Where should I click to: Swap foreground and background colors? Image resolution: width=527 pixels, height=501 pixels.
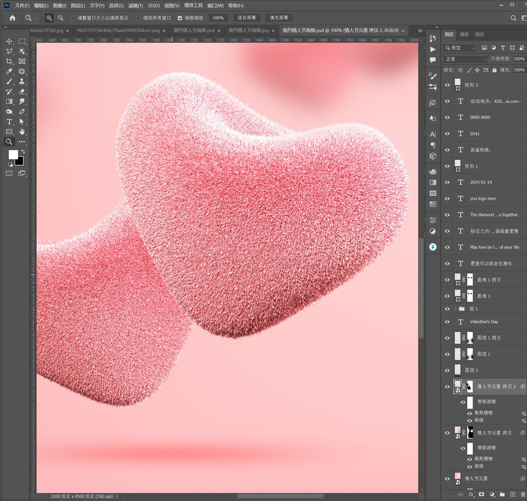click(22, 152)
